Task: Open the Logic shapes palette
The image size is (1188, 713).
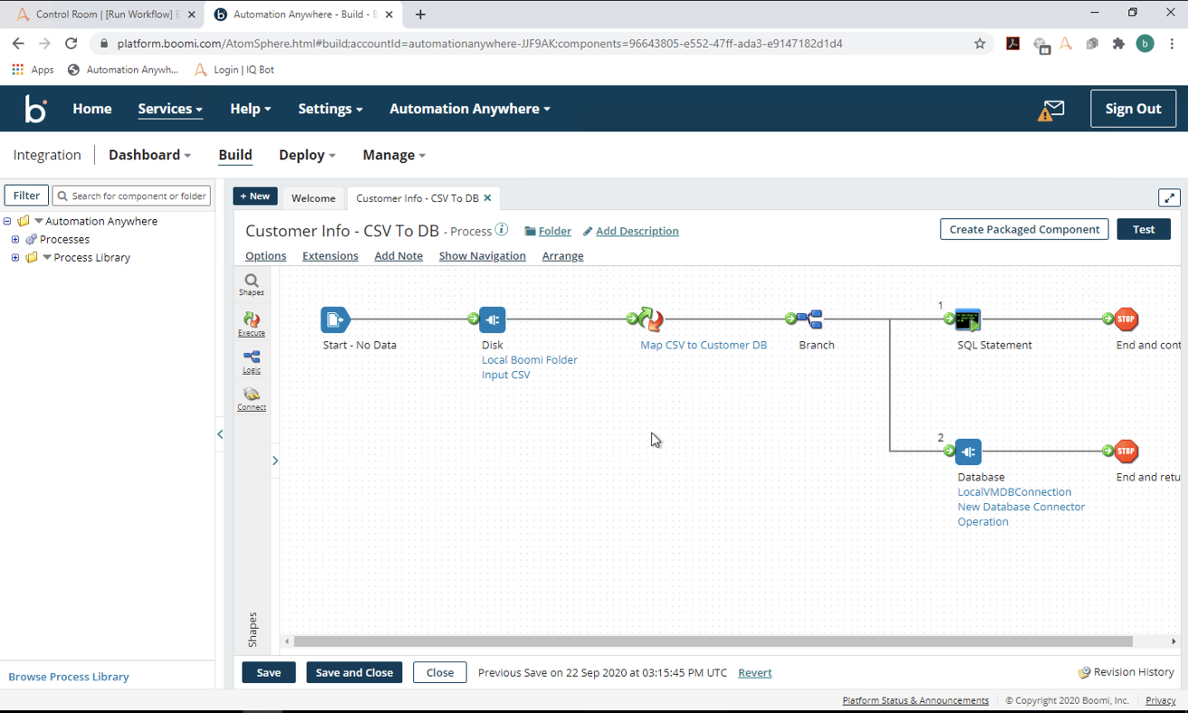Action: pos(252,361)
